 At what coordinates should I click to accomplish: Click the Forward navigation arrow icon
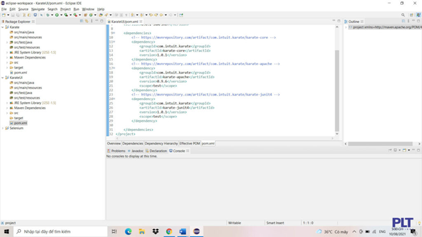pyautogui.click(x=170, y=15)
